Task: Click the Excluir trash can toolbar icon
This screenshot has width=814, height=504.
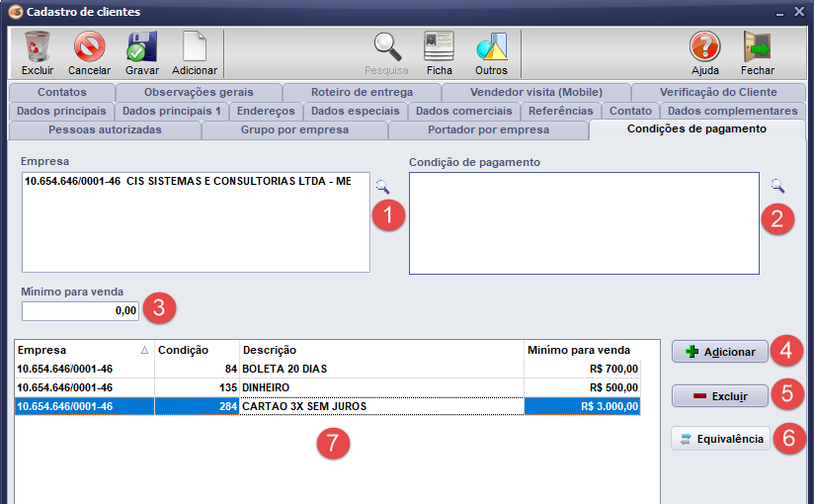Action: click(38, 47)
